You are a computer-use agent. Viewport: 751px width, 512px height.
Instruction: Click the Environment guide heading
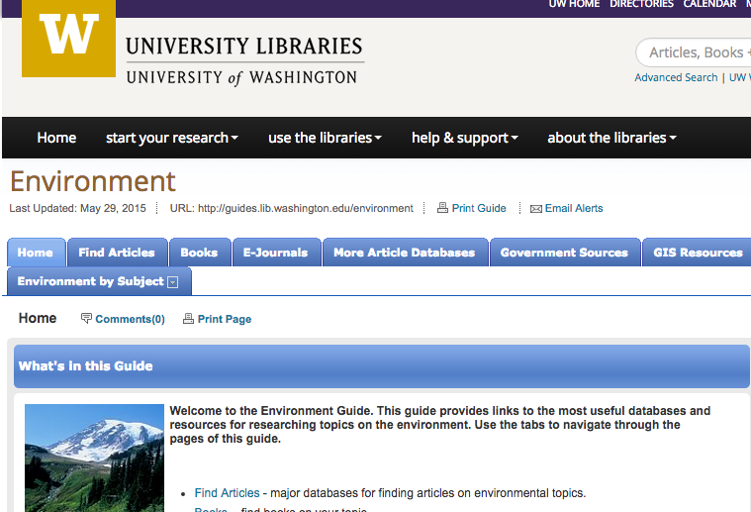(93, 181)
